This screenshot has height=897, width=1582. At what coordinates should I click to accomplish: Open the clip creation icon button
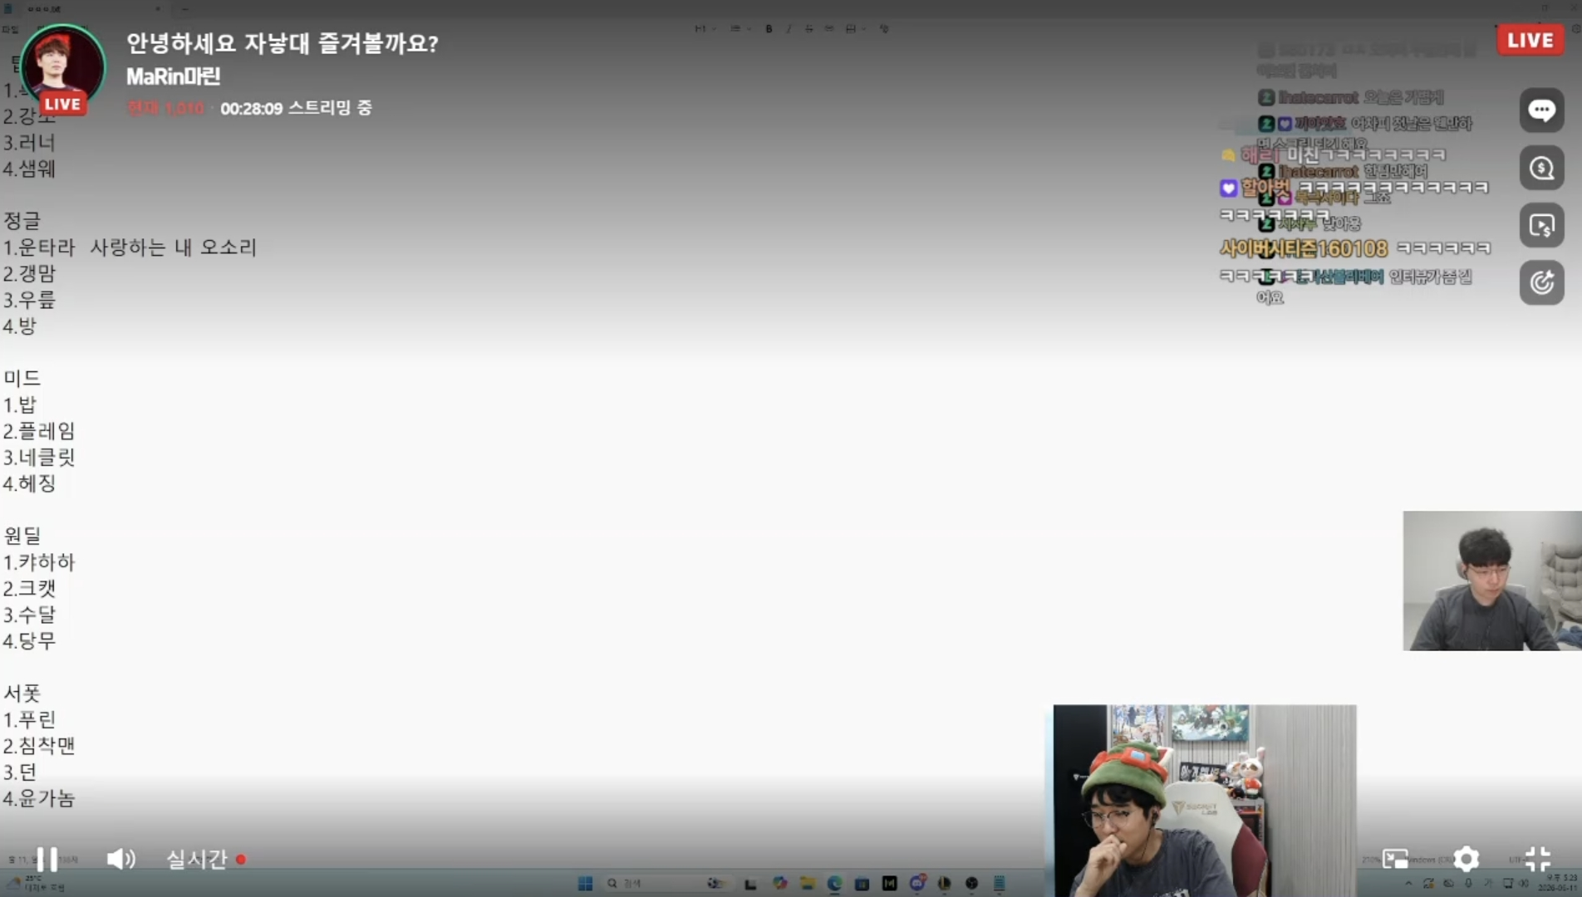(x=1542, y=225)
